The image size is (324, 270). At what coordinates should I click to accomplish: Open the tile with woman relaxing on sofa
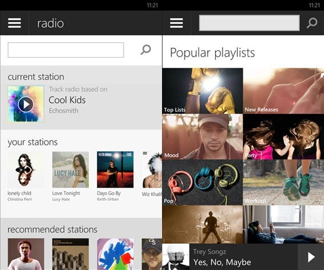click(x=283, y=224)
